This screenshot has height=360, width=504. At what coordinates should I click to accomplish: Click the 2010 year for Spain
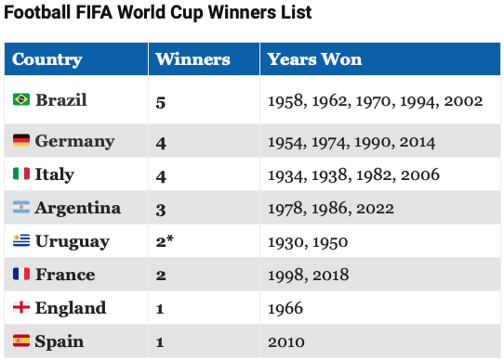pos(286,342)
